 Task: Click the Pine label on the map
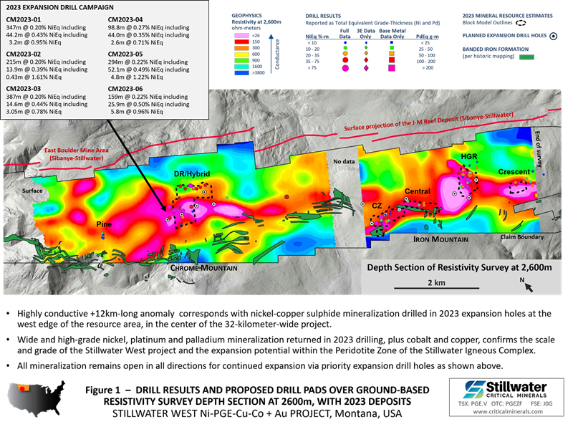pyautogui.click(x=104, y=224)
